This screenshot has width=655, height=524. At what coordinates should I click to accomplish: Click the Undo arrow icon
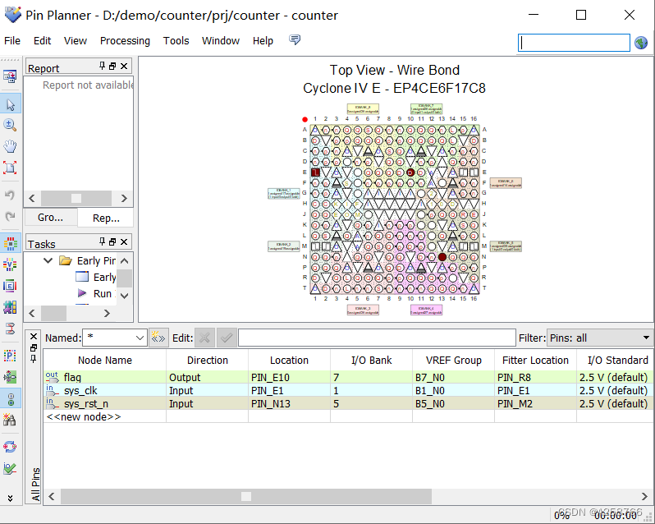coord(10,195)
